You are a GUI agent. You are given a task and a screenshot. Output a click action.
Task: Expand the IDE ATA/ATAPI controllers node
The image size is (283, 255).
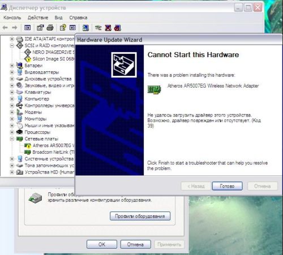click(12, 39)
